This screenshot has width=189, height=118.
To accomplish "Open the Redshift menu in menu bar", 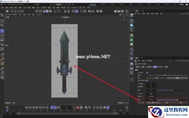I will coord(74,7).
